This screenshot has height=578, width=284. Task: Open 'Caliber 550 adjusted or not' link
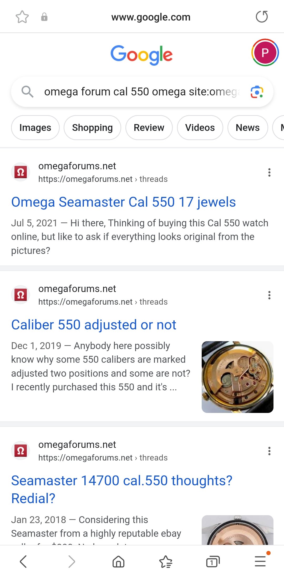click(94, 325)
